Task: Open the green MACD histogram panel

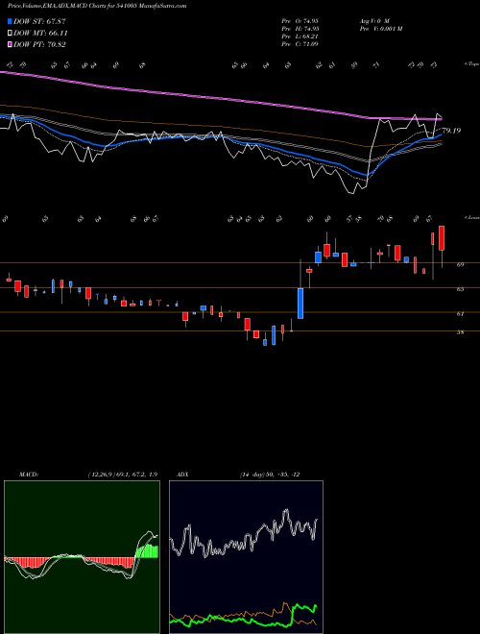Action: pyautogui.click(x=82, y=557)
